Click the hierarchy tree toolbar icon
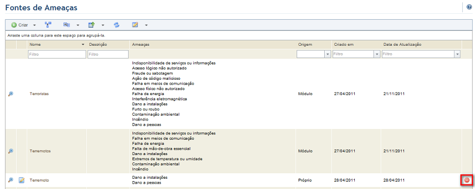This screenshot has height=189, width=475. click(48, 25)
